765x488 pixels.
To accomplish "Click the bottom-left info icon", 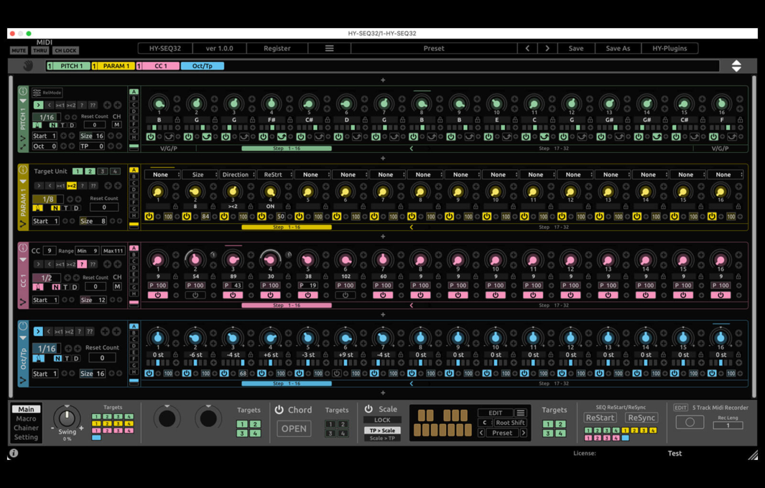I will (x=14, y=453).
